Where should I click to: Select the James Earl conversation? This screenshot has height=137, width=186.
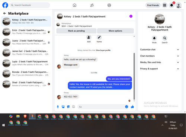pyautogui.click(x=26, y=53)
